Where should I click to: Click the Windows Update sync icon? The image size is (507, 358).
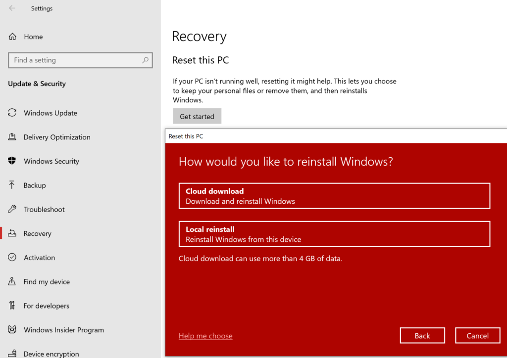point(12,113)
